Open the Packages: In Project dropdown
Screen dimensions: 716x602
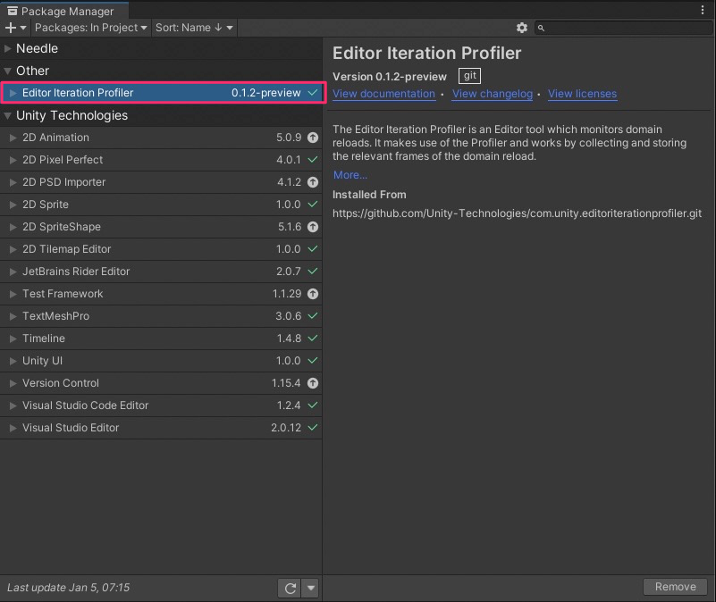[x=90, y=28]
